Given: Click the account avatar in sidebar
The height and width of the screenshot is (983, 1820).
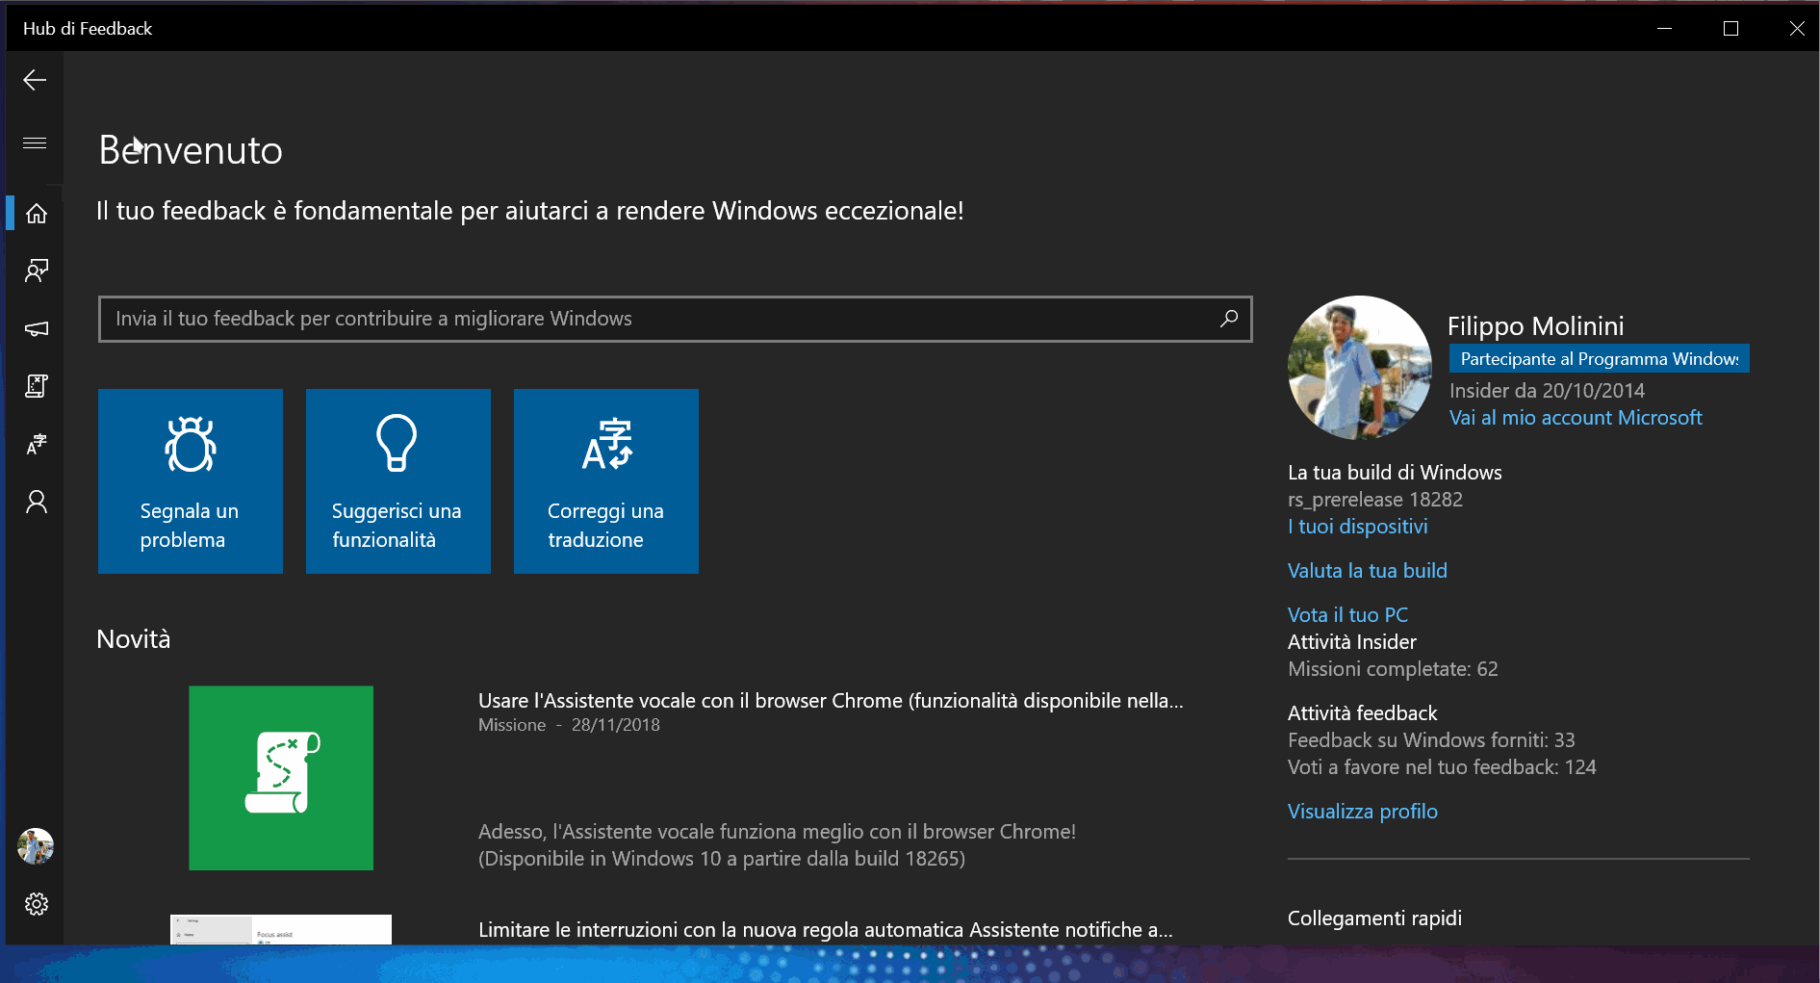Looking at the screenshot, I should [36, 846].
